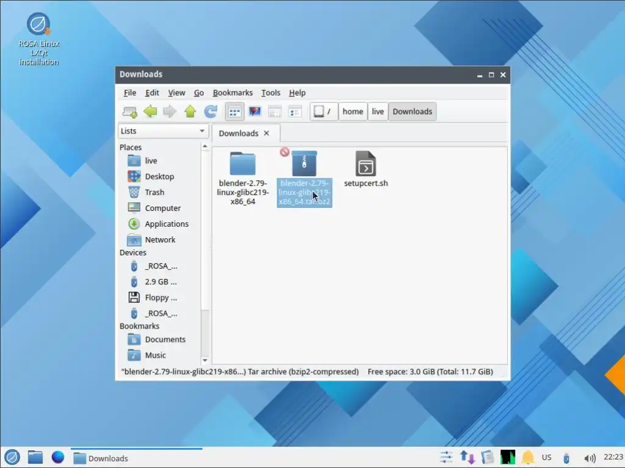Open a new tab via toolbar icon
Screen dimensions: 625x468
click(x=129, y=112)
